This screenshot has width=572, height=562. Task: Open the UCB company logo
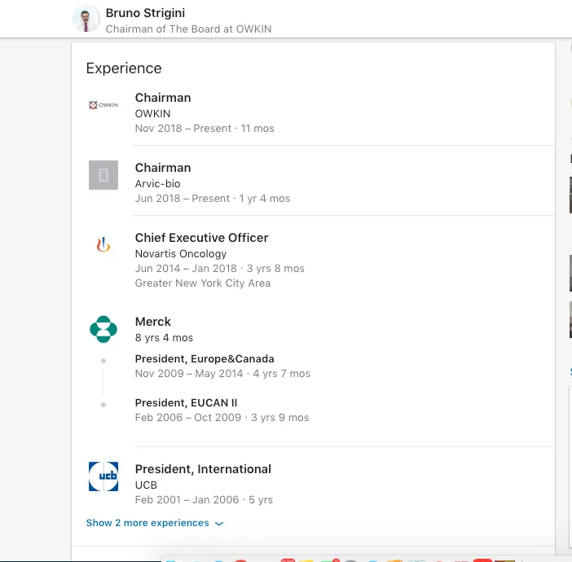(x=103, y=476)
